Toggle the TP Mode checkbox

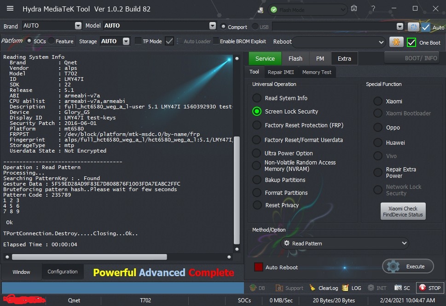(x=138, y=41)
